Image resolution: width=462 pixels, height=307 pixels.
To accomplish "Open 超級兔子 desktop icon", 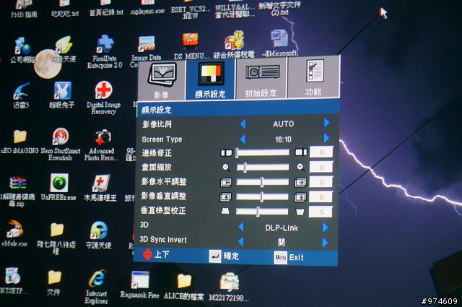I will (62, 95).
